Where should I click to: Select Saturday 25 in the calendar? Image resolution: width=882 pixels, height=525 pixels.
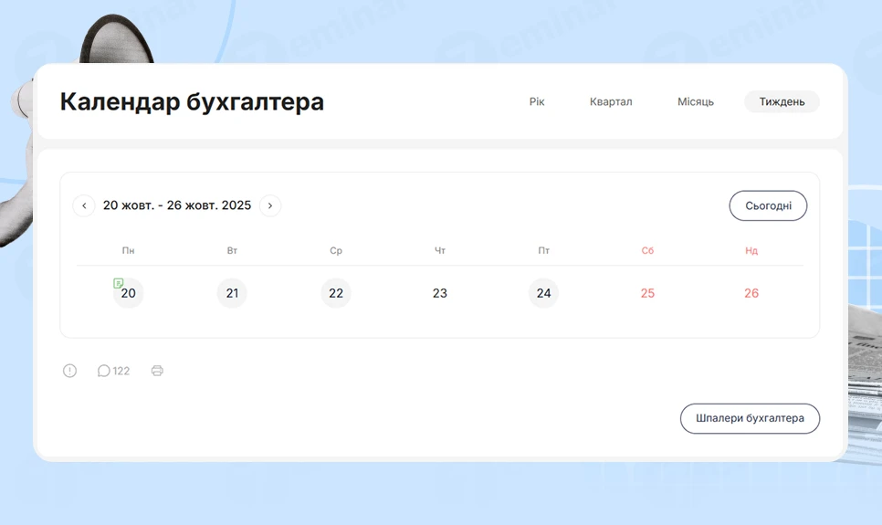tap(647, 293)
